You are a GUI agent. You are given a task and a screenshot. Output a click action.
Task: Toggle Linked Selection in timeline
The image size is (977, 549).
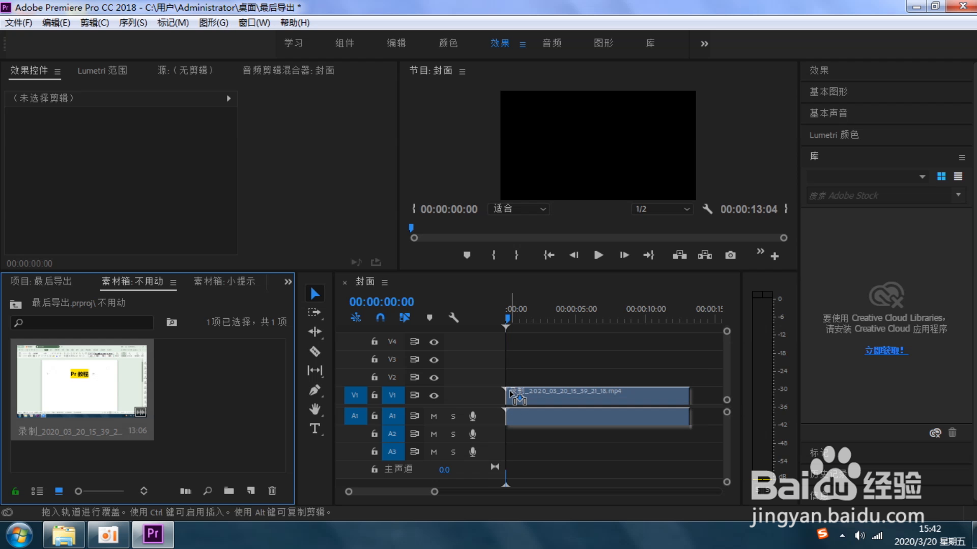point(405,318)
